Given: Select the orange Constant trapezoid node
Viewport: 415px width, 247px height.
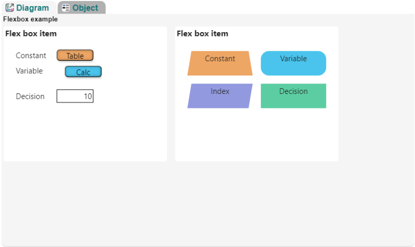Looking at the screenshot, I should click(x=220, y=63).
